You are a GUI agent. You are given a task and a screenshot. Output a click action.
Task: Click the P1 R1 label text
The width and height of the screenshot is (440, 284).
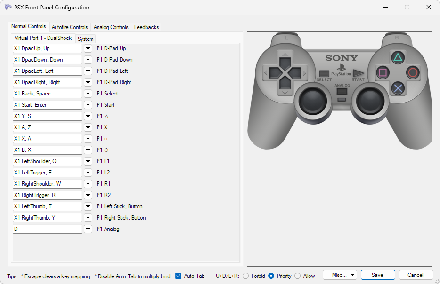(x=104, y=184)
